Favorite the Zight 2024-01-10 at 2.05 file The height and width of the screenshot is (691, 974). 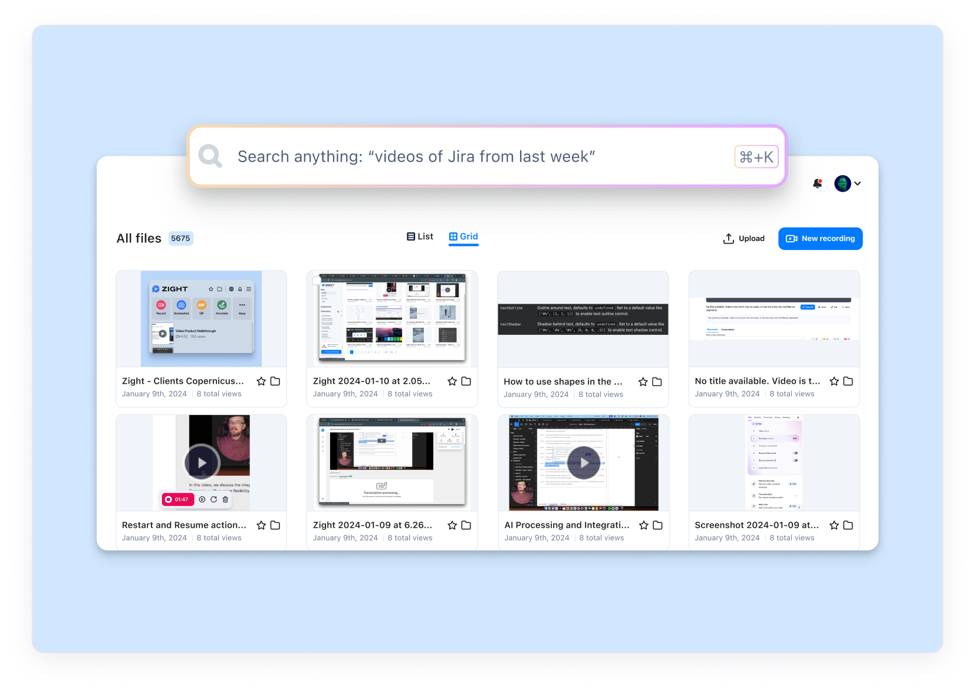tap(452, 381)
